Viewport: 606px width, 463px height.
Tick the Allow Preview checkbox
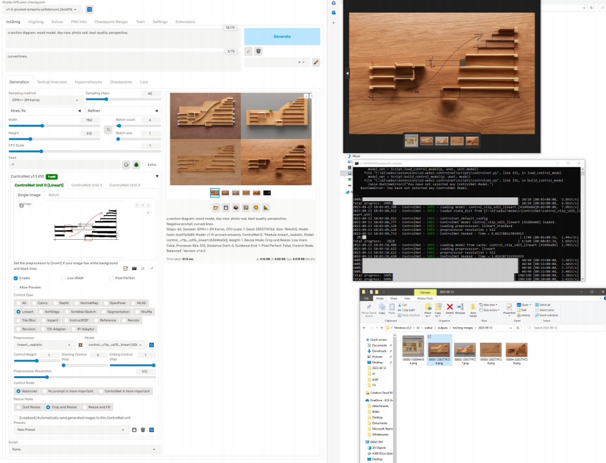click(x=16, y=287)
